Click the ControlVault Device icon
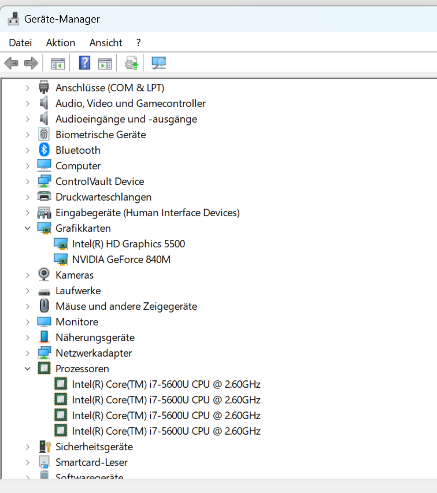 (x=44, y=181)
